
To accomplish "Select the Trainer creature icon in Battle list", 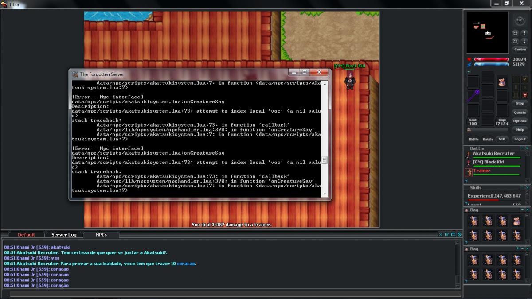I will point(469,172).
